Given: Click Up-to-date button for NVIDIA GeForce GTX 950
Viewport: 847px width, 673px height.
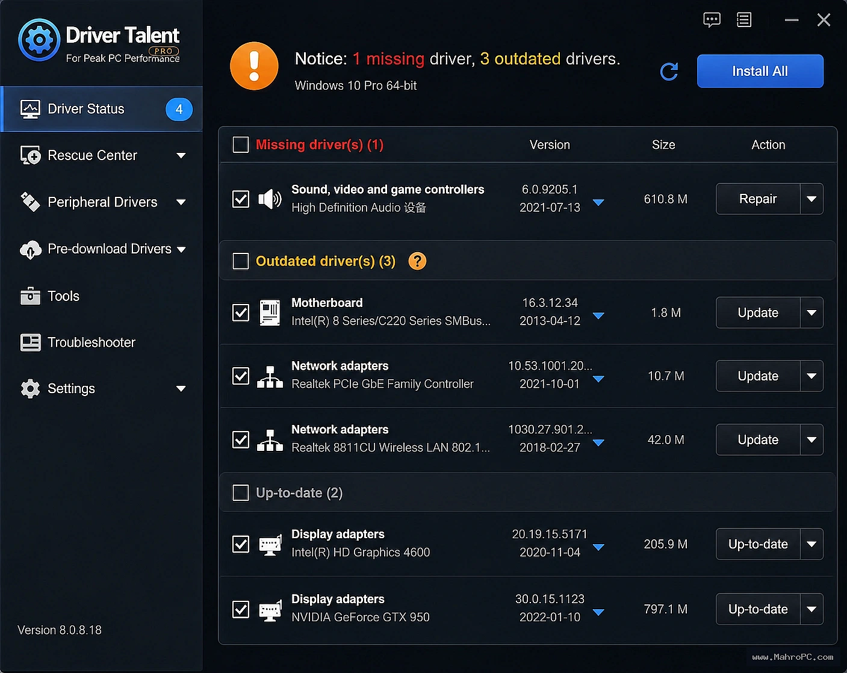Looking at the screenshot, I should 758,609.
